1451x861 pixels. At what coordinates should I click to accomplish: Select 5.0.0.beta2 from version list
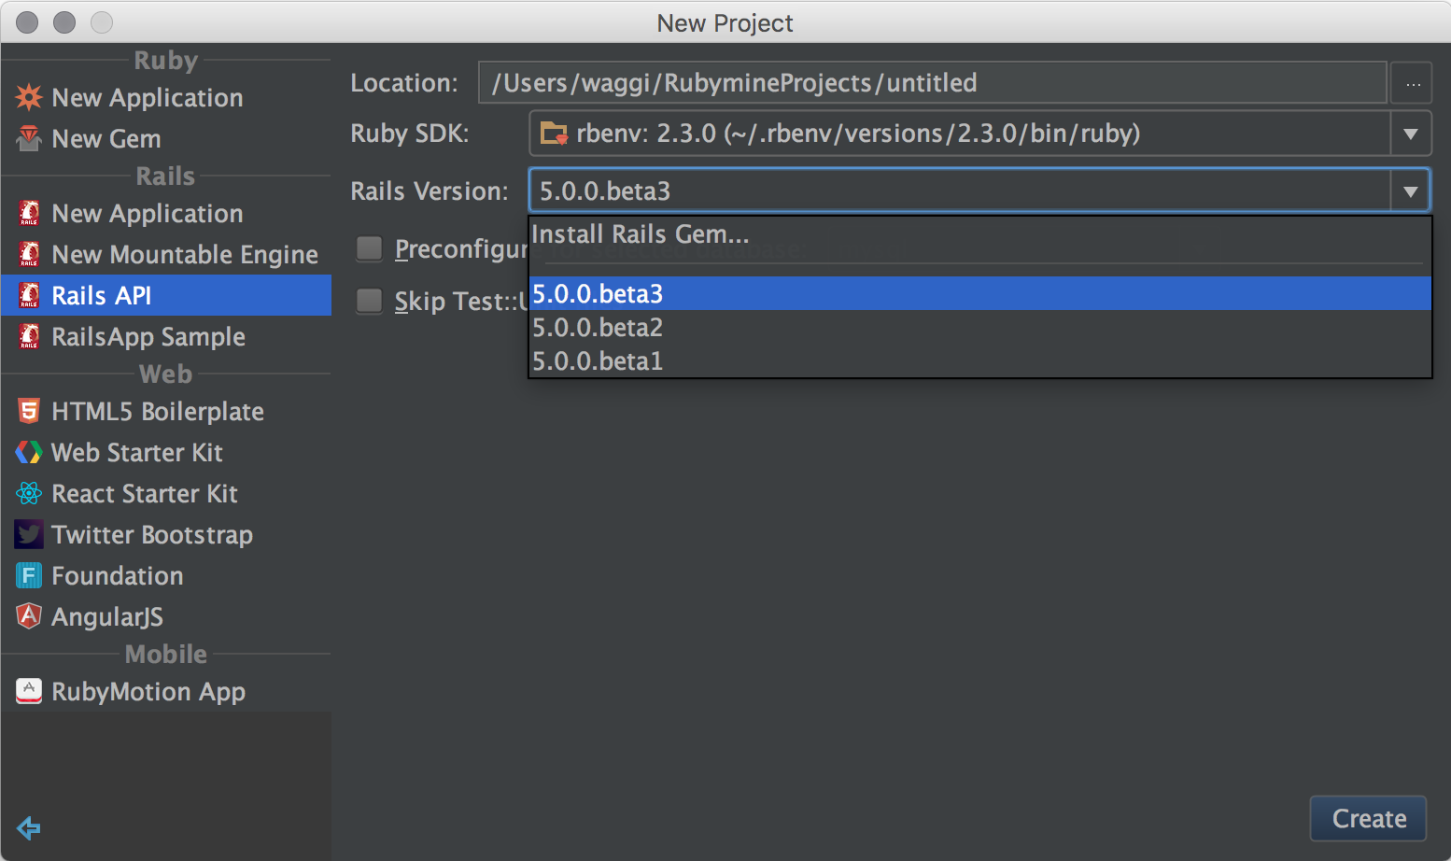[x=979, y=327]
